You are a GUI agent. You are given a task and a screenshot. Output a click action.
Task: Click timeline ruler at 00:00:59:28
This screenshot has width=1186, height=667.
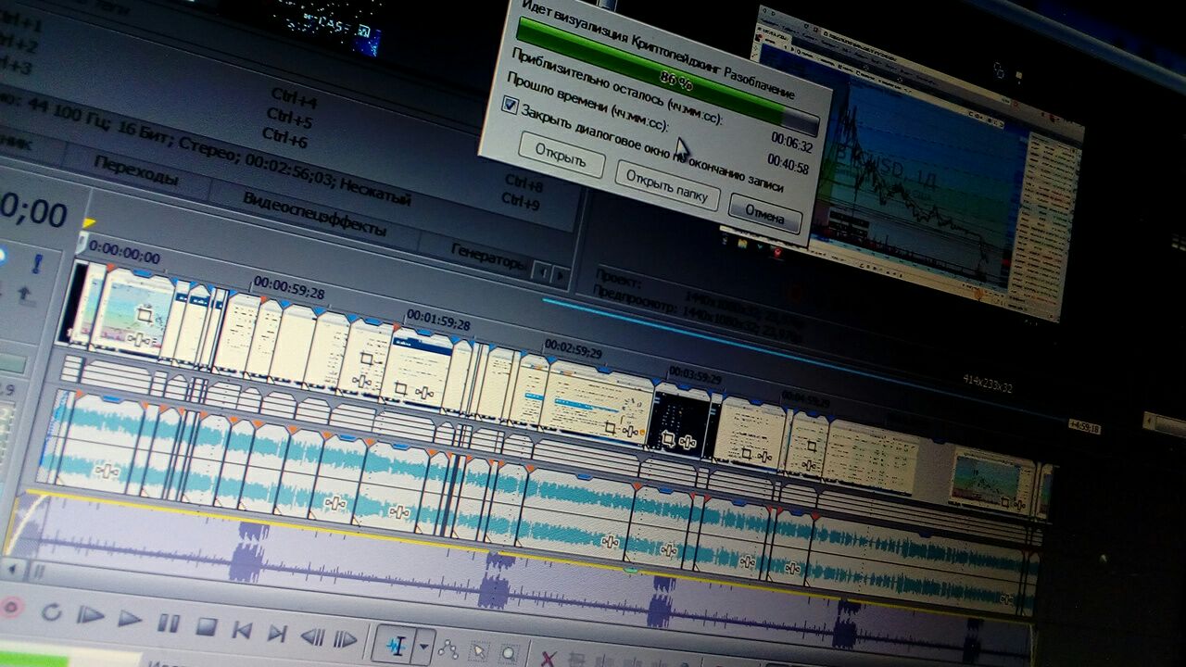[289, 288]
